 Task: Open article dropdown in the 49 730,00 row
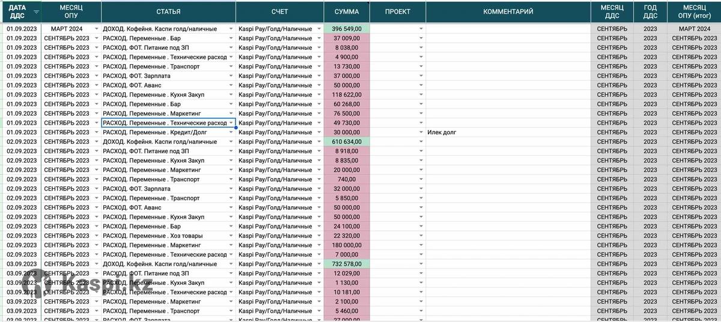click(x=231, y=123)
